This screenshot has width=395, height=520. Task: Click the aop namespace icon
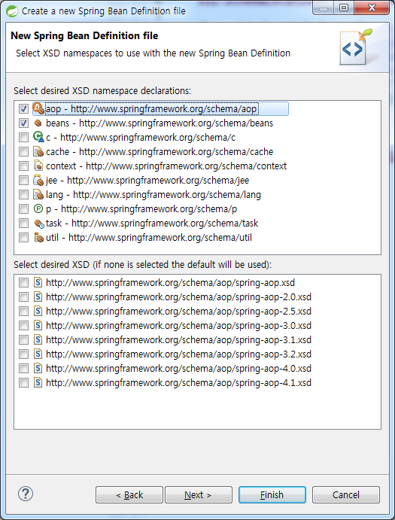click(38, 108)
